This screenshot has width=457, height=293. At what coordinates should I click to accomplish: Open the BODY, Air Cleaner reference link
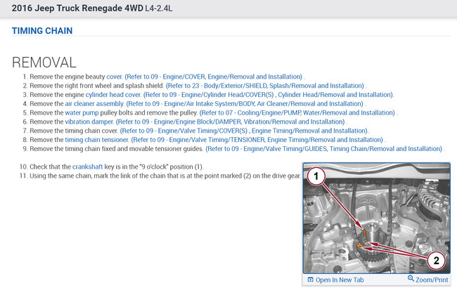coord(245,104)
